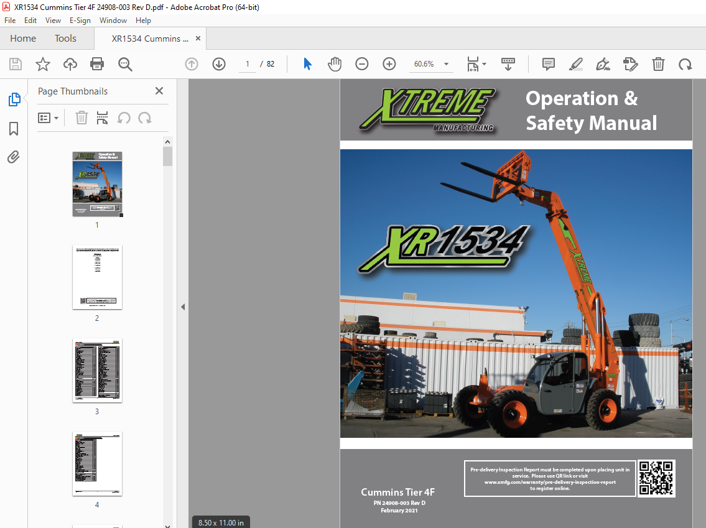This screenshot has width=706, height=528.
Task: Open fit options dropdown arrow
Action: click(485, 64)
